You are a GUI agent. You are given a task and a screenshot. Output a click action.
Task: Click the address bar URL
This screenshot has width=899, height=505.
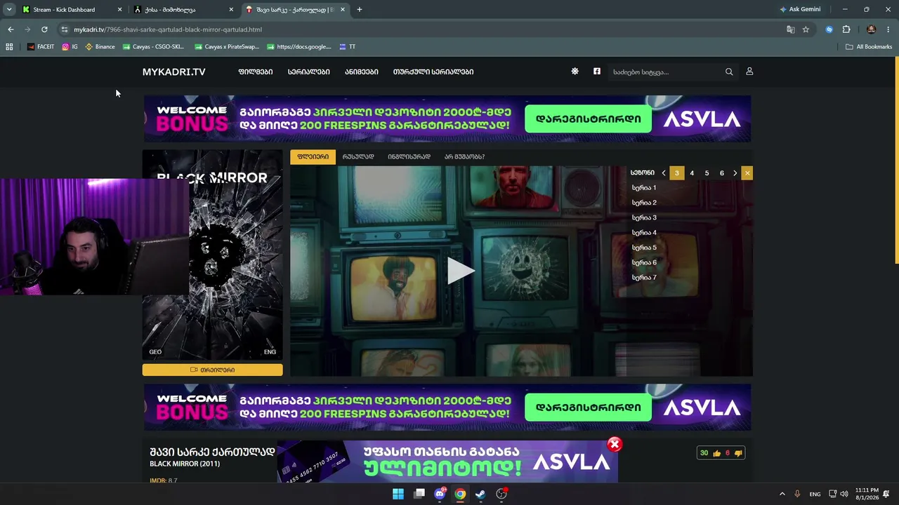coord(168,29)
